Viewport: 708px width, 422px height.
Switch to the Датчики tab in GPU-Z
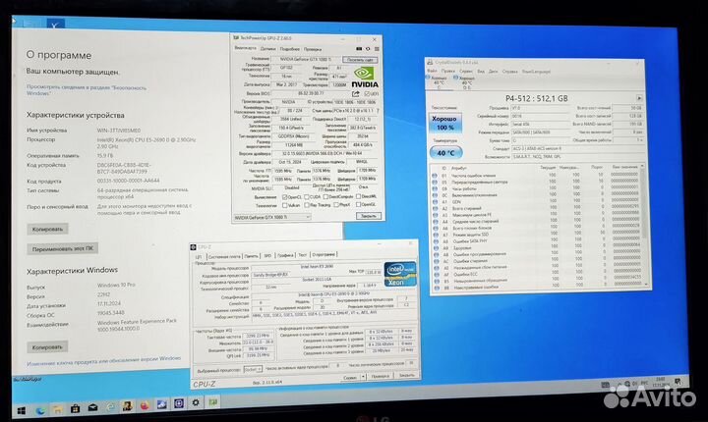coord(267,49)
